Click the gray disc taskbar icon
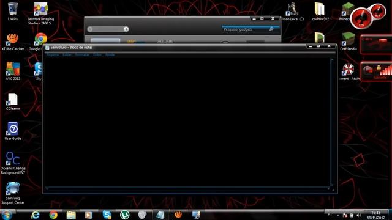The height and width of the screenshot is (220, 392). 142,215
